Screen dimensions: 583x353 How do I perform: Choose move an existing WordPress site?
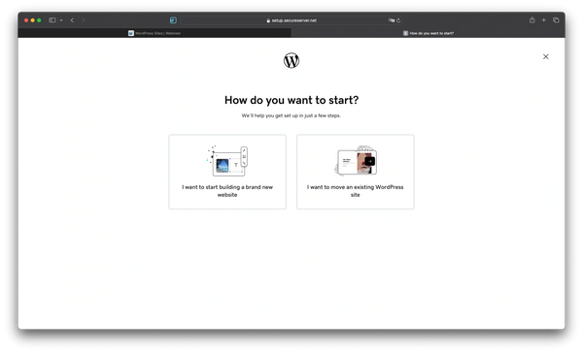(355, 172)
